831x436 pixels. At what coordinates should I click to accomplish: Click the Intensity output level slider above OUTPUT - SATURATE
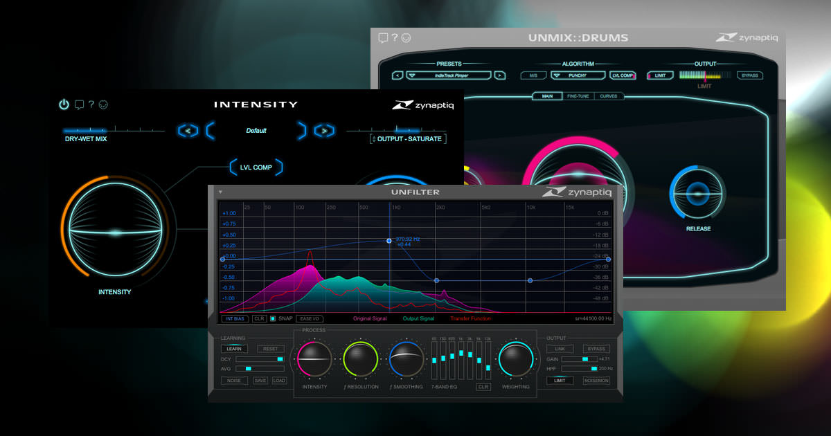(x=396, y=129)
